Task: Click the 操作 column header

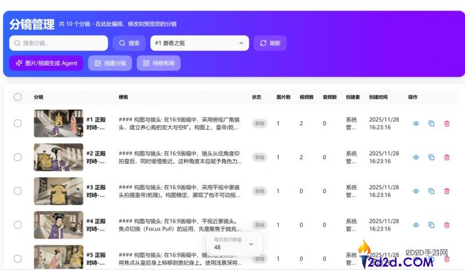Action: [413, 97]
